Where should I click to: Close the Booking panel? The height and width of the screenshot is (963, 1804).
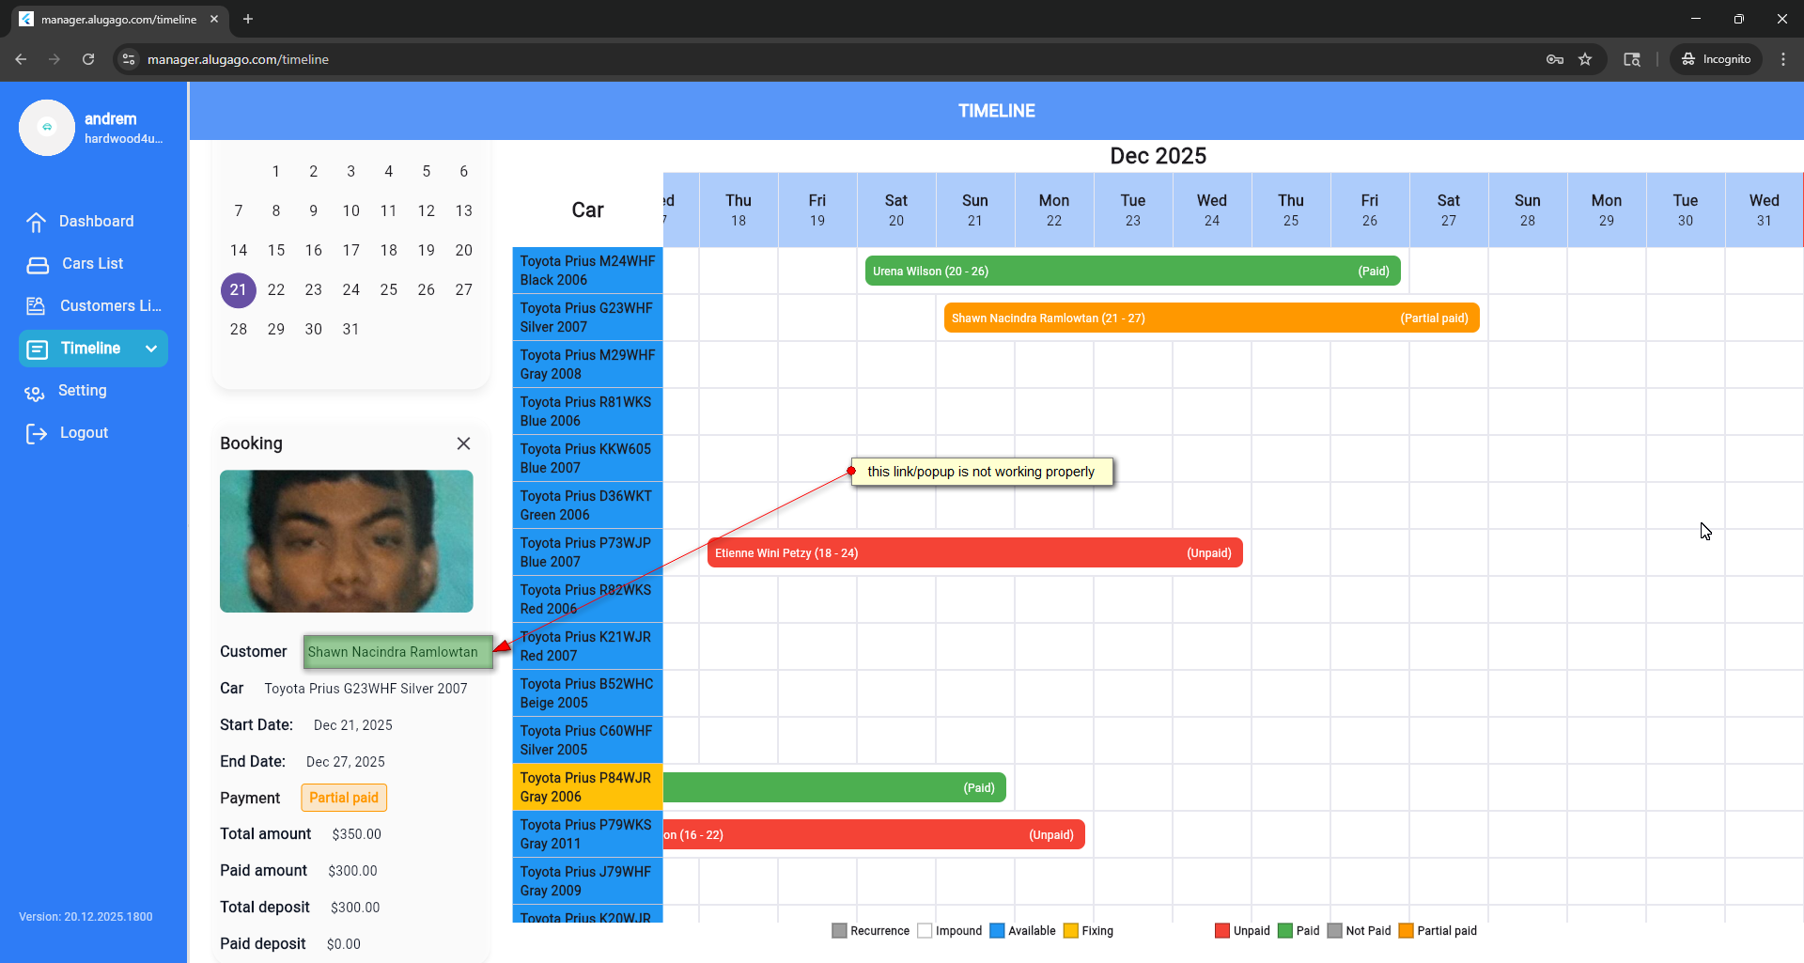(463, 443)
